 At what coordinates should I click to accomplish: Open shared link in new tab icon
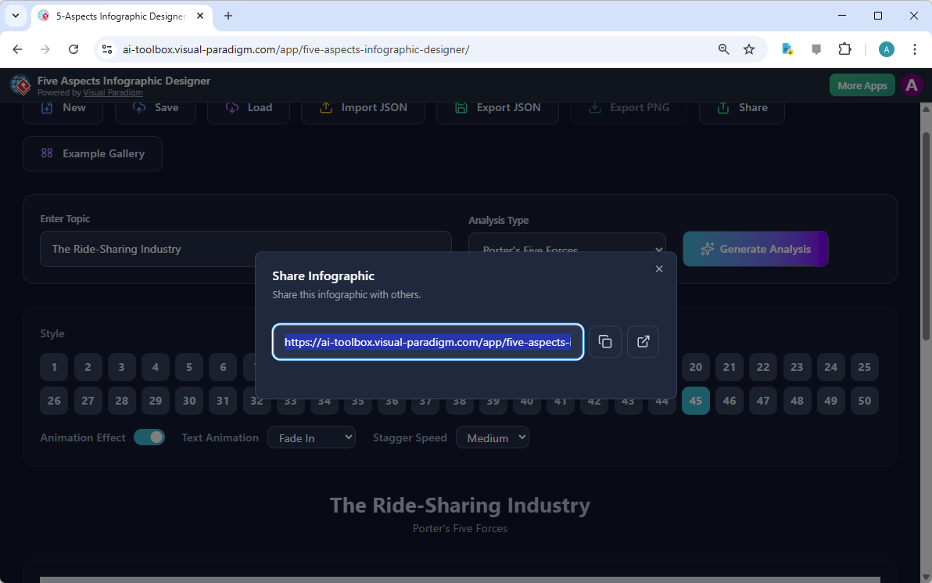(642, 342)
